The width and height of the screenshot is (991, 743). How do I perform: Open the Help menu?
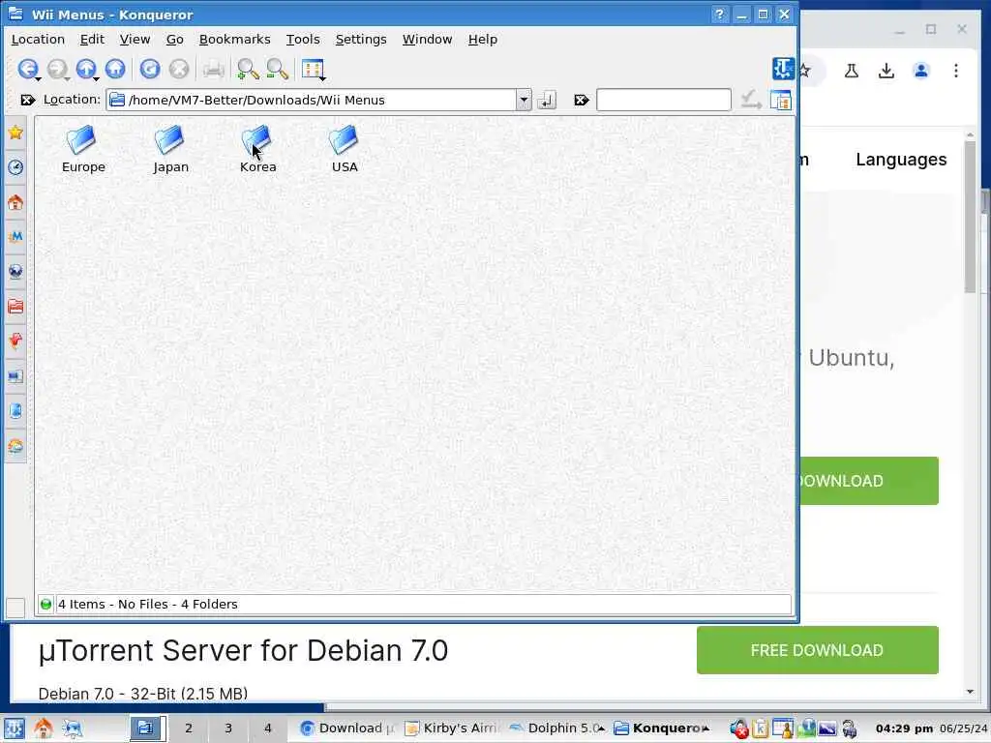pos(482,39)
